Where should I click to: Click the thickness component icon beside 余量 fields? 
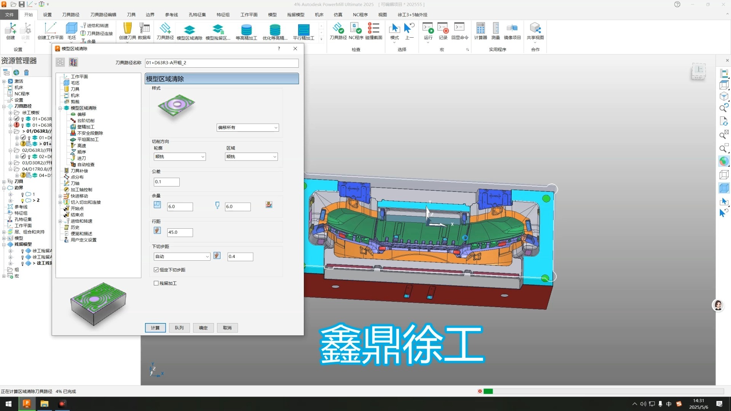tap(269, 205)
